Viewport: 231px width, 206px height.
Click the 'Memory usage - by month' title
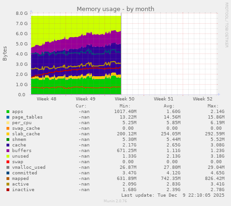[x=115, y=9]
